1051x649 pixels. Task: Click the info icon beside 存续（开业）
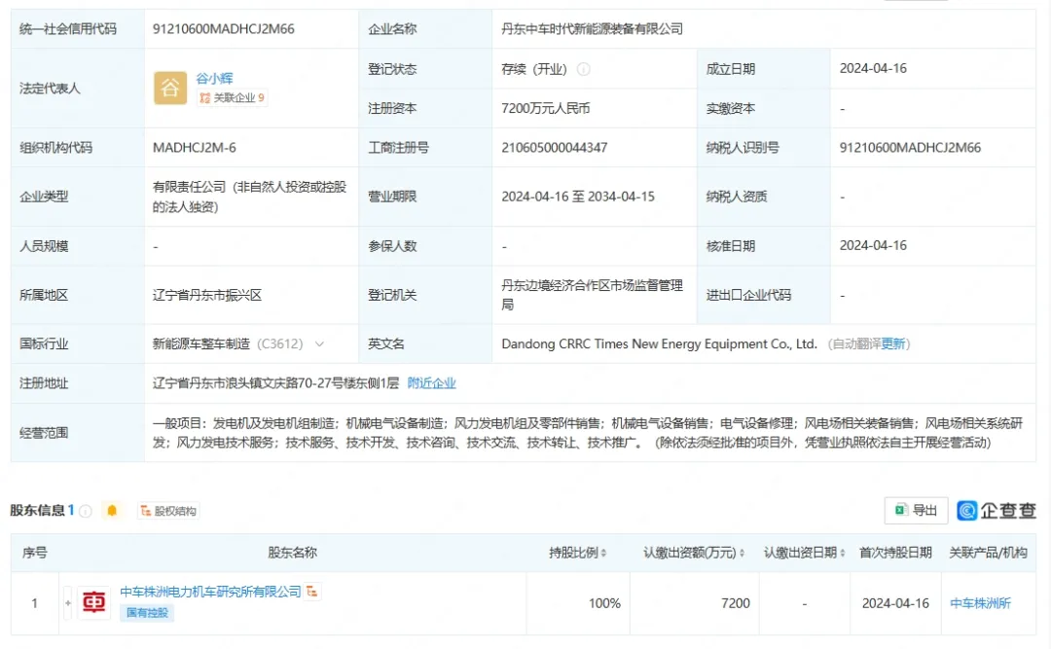coord(584,69)
